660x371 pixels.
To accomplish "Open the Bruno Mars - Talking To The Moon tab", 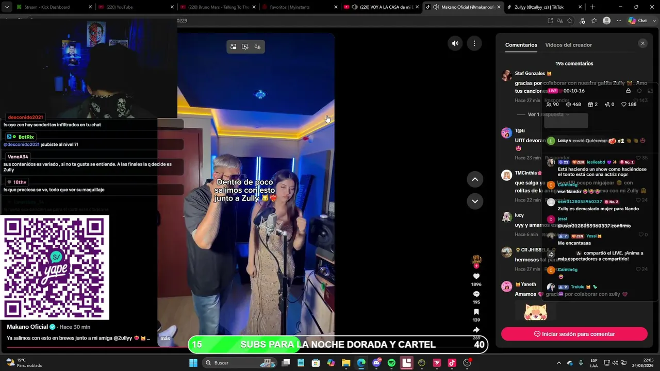I will (x=218, y=7).
